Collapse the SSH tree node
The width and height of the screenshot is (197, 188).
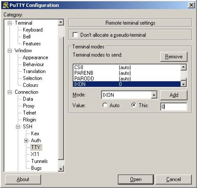[18, 127]
